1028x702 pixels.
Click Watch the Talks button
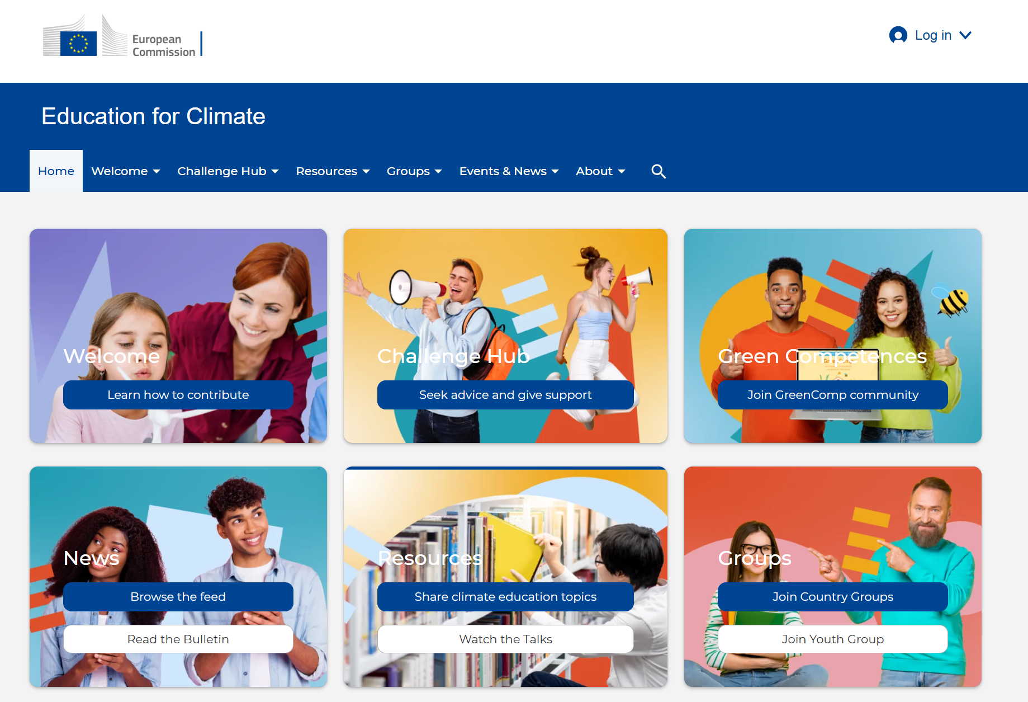pyautogui.click(x=505, y=639)
